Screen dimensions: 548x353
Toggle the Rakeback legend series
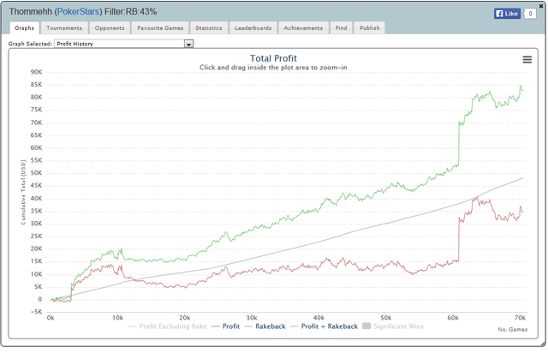[265, 326]
